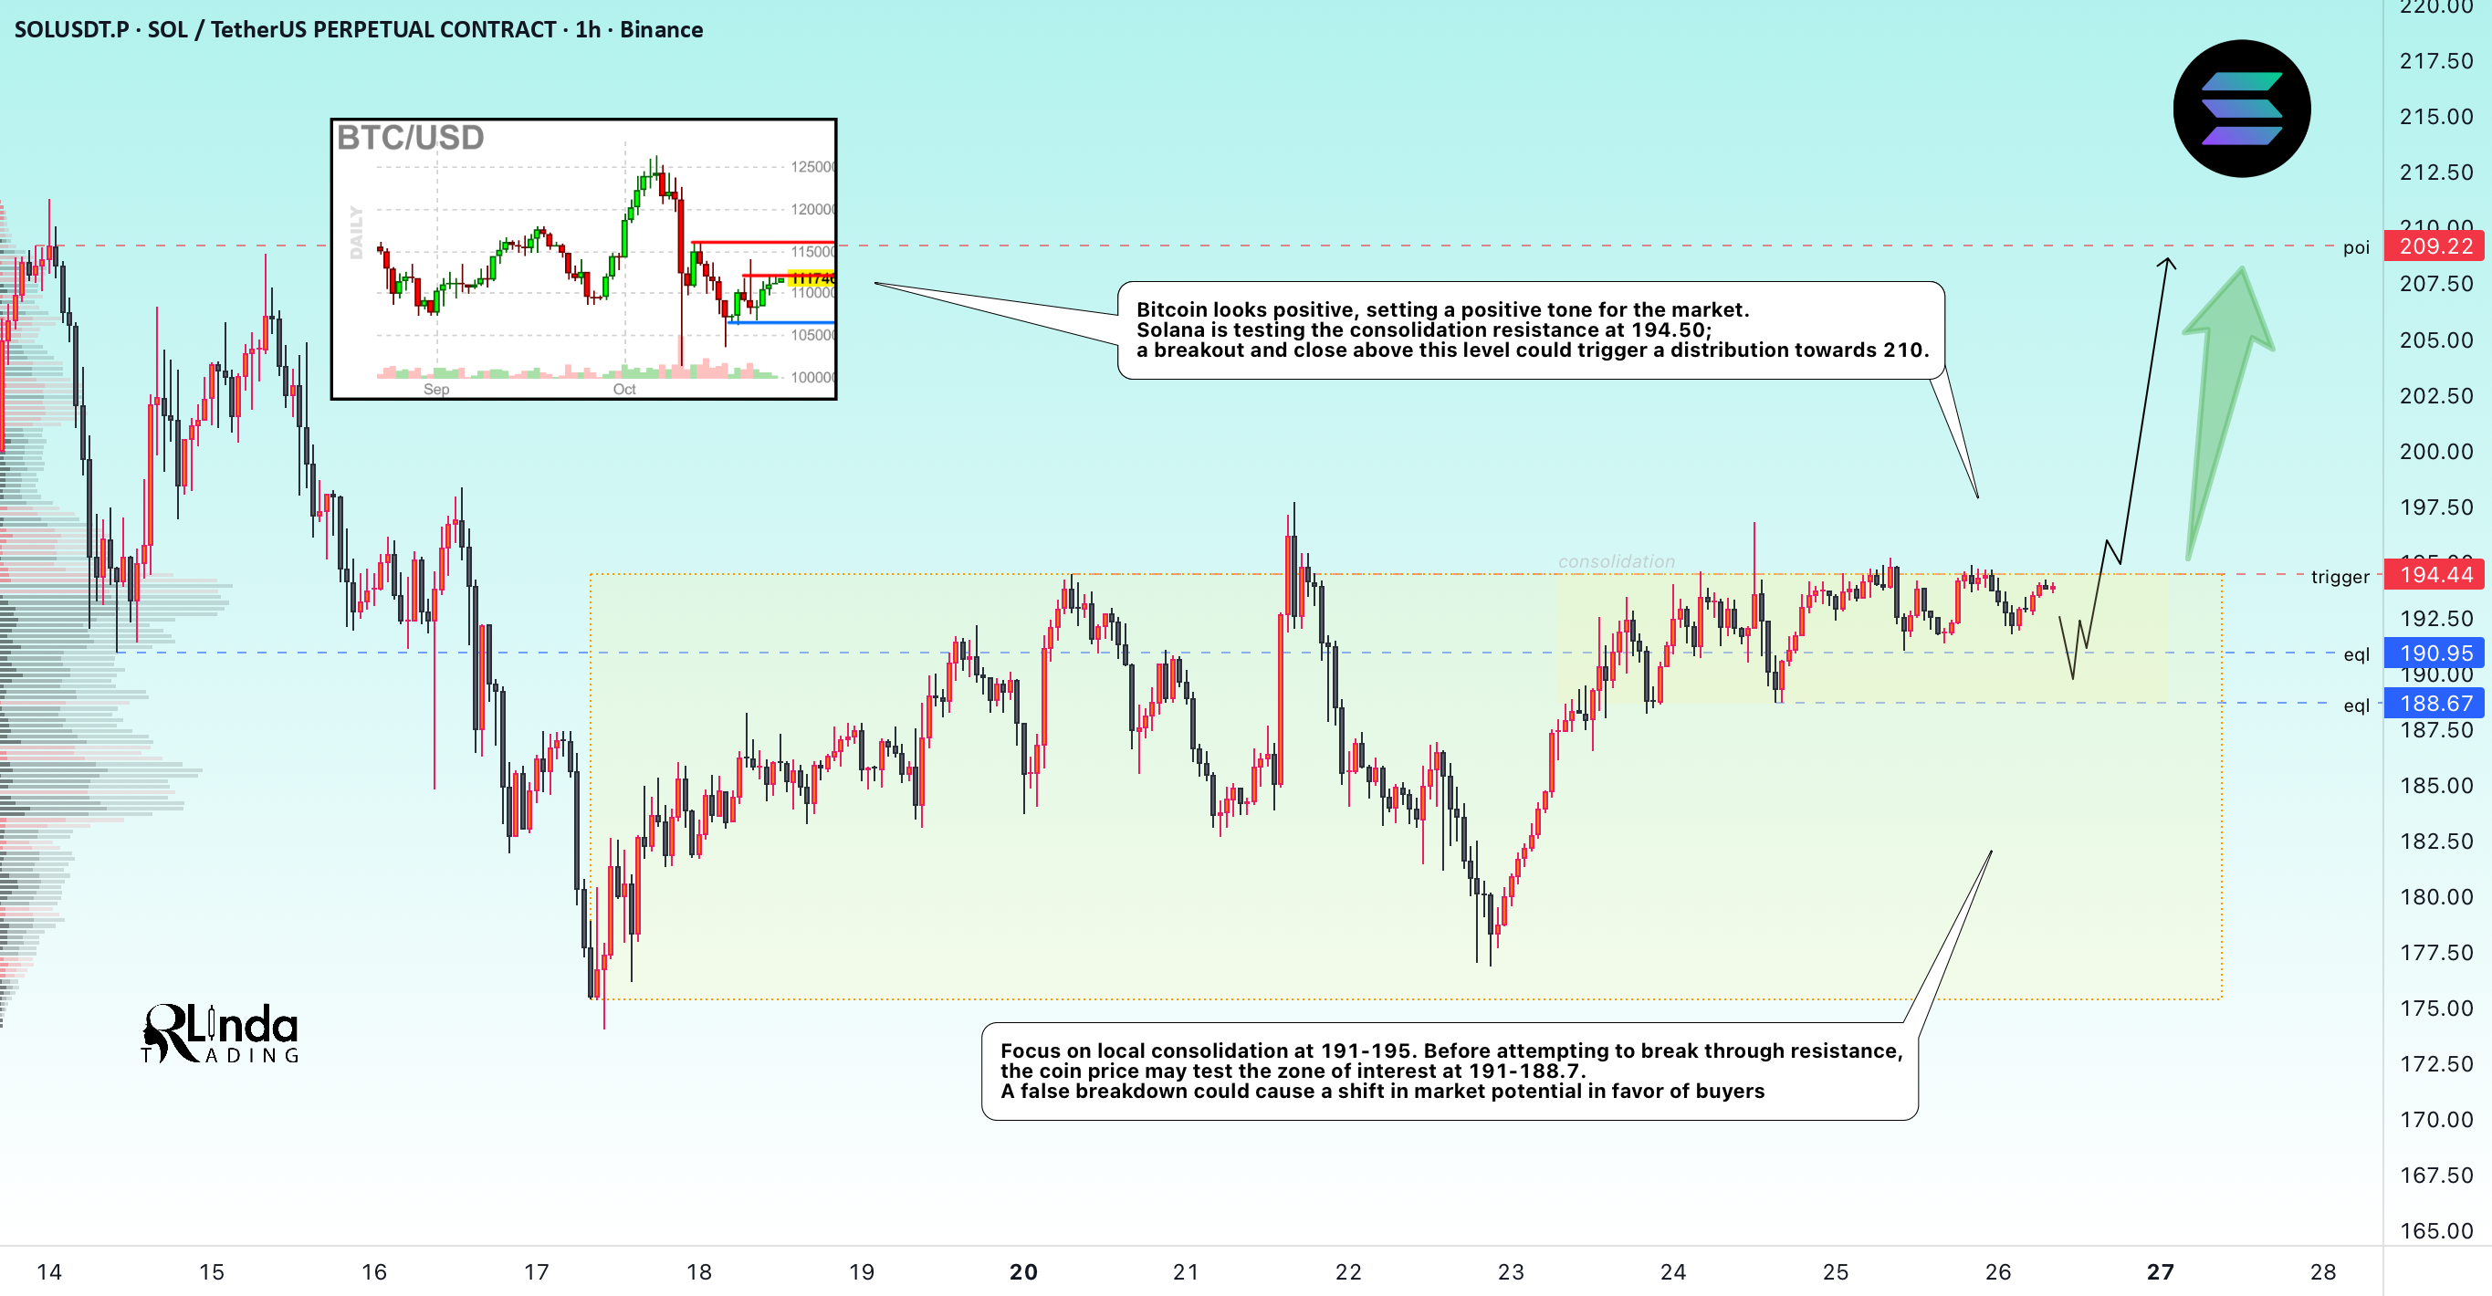Click the black projected path arrow tip
This screenshot has width=2492, height=1296.
click(x=2167, y=261)
